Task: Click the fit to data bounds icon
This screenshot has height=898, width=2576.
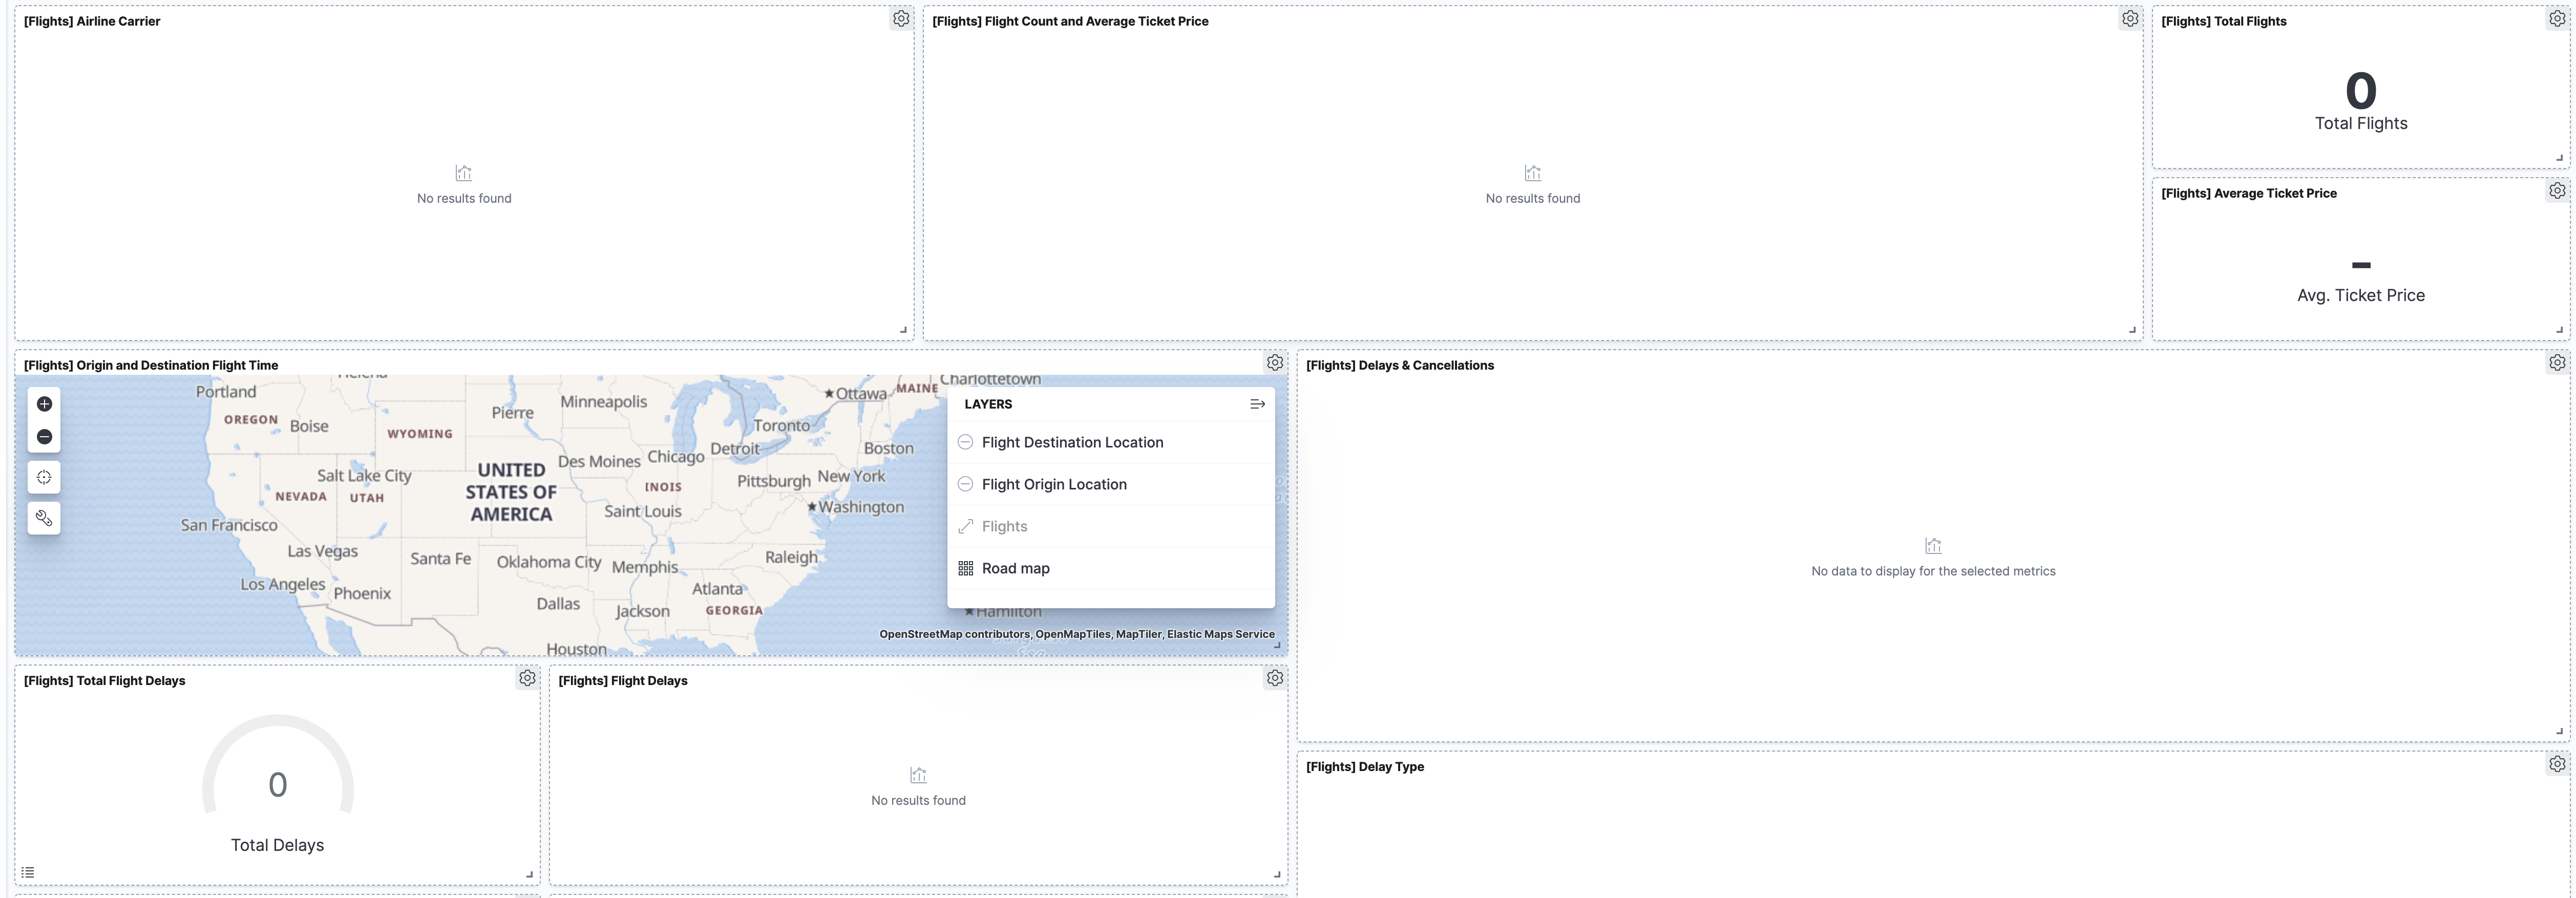Action: click(x=44, y=477)
